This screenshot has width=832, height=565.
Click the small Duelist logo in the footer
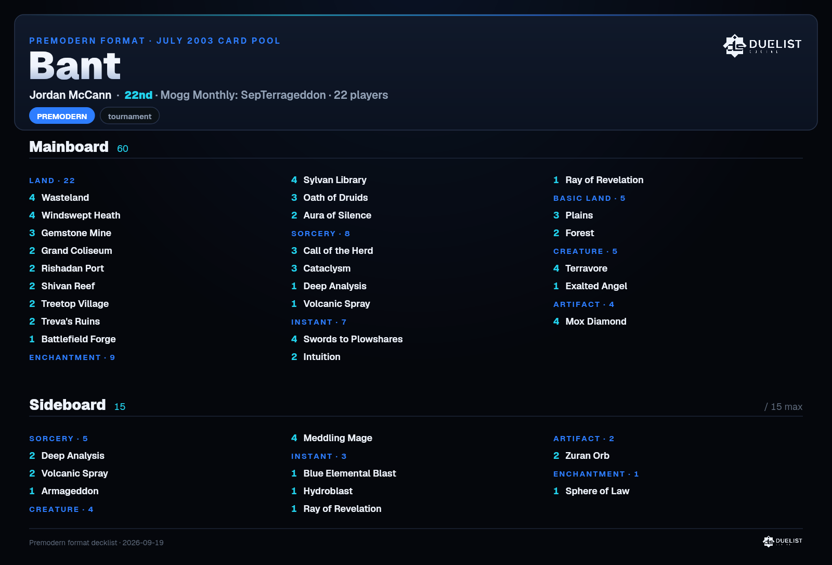point(783,542)
